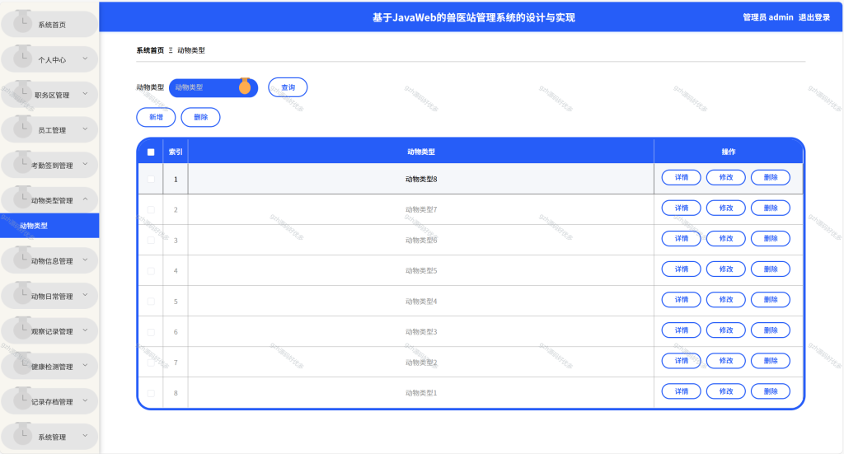
Task: Expand the 系统管理 menu chevron
Action: point(85,436)
